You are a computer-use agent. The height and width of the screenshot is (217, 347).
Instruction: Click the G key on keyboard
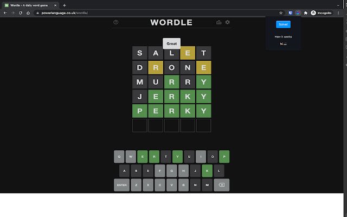pos(172,171)
